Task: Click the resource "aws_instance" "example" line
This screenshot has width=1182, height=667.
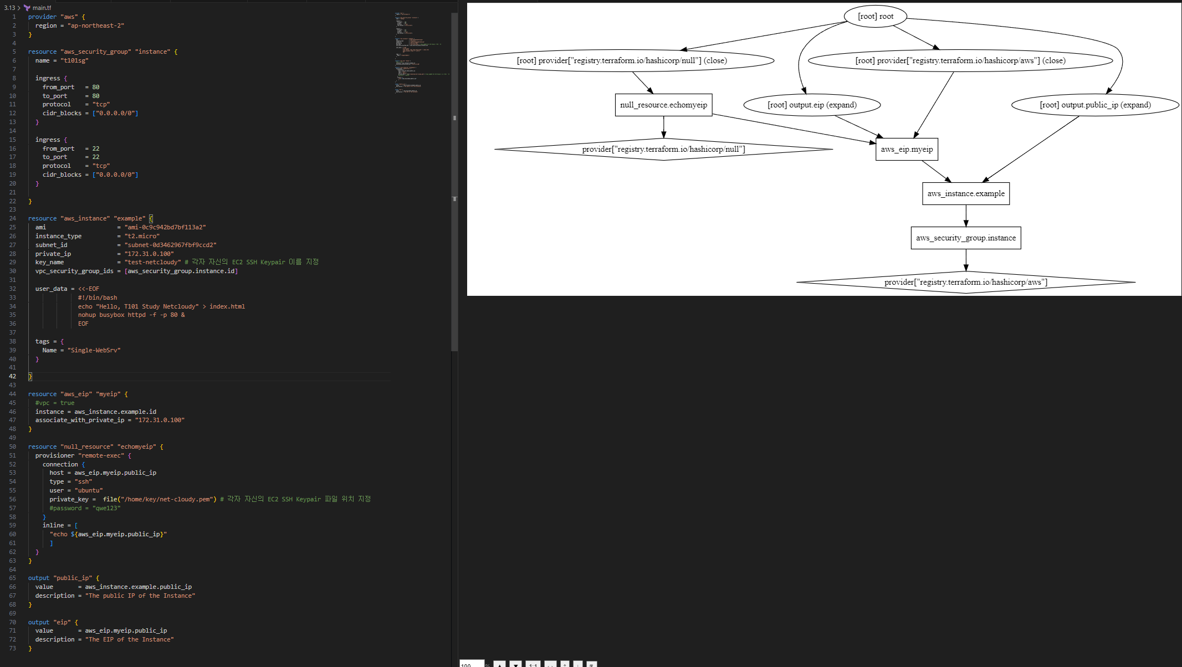Action: (89, 218)
